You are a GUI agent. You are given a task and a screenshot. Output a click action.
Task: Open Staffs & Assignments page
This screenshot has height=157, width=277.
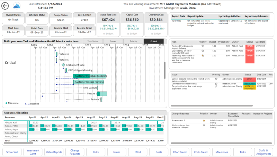click(263, 152)
